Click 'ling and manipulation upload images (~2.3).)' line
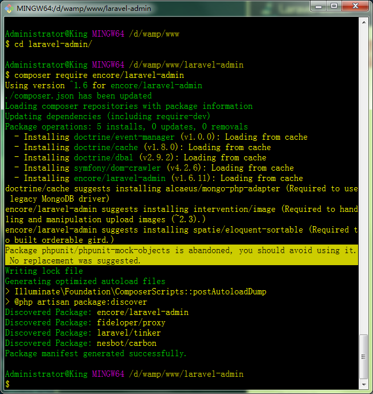Image resolution: width=373 pixels, height=394 pixels. pos(105,219)
